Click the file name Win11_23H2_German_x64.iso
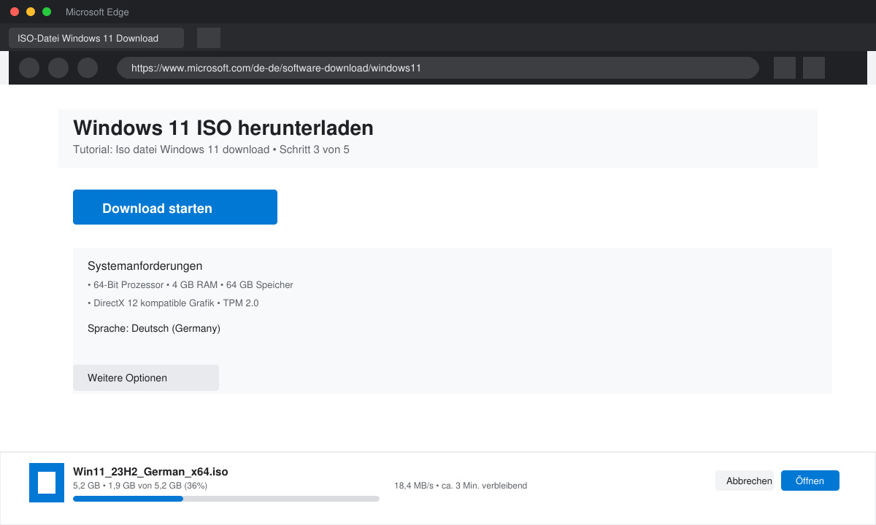The width and height of the screenshot is (876, 525). pyautogui.click(x=150, y=471)
